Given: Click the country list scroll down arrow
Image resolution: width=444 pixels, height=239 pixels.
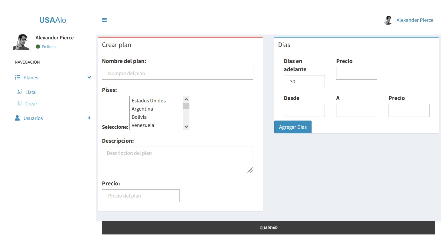Looking at the screenshot, I should (x=186, y=127).
